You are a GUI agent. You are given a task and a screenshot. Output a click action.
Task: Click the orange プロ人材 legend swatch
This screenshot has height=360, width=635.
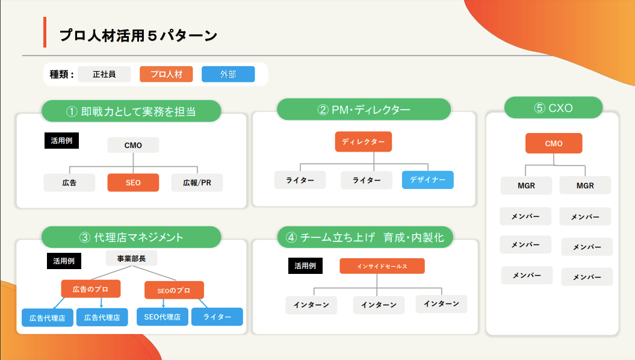[x=166, y=74]
